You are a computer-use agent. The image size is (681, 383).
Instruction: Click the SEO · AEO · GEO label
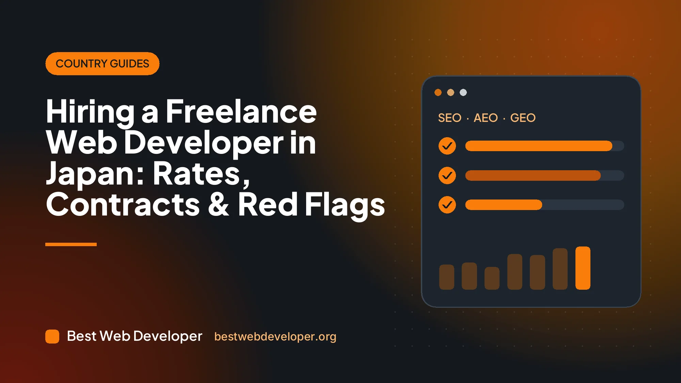487,118
